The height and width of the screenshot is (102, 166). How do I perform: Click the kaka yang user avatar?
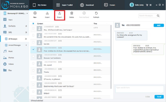pyautogui.click(x=132, y=5)
